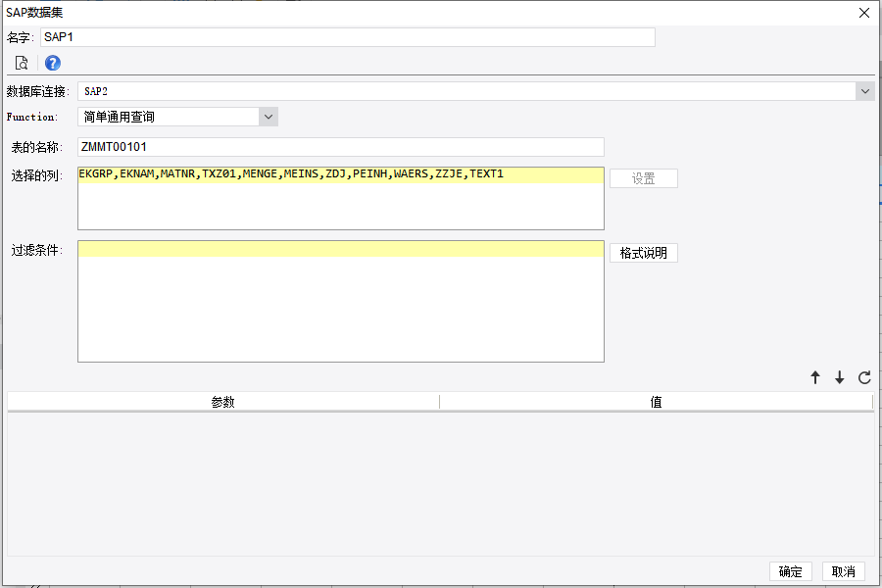
Task: Click the 表的名称 field ZMMT00101
Action: click(341, 147)
